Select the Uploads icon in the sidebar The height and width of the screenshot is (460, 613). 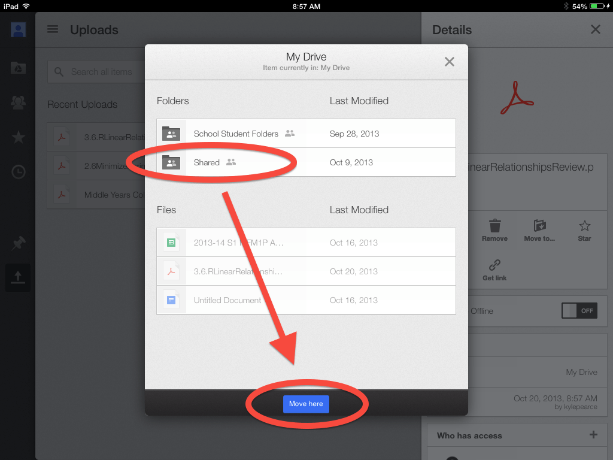(x=18, y=277)
